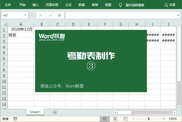182x122 pixels.
Task: Click previous sheet navigation arrow
Action: tap(8, 112)
